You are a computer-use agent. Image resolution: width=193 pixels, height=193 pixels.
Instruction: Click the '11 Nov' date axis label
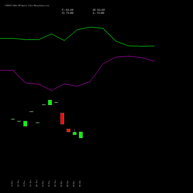click(x=12, y=183)
